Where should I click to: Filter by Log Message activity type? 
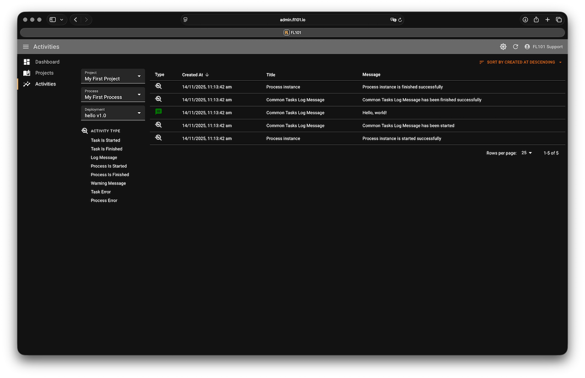pyautogui.click(x=104, y=157)
